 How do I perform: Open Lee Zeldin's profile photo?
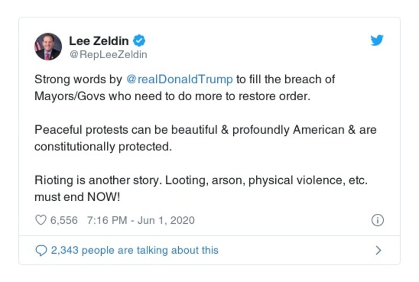coord(48,47)
